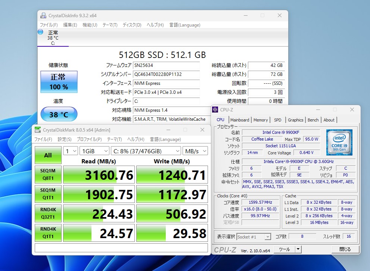Click the ツール button in CPU-Z
Viewport: 370px width, 271px height.
click(285, 249)
